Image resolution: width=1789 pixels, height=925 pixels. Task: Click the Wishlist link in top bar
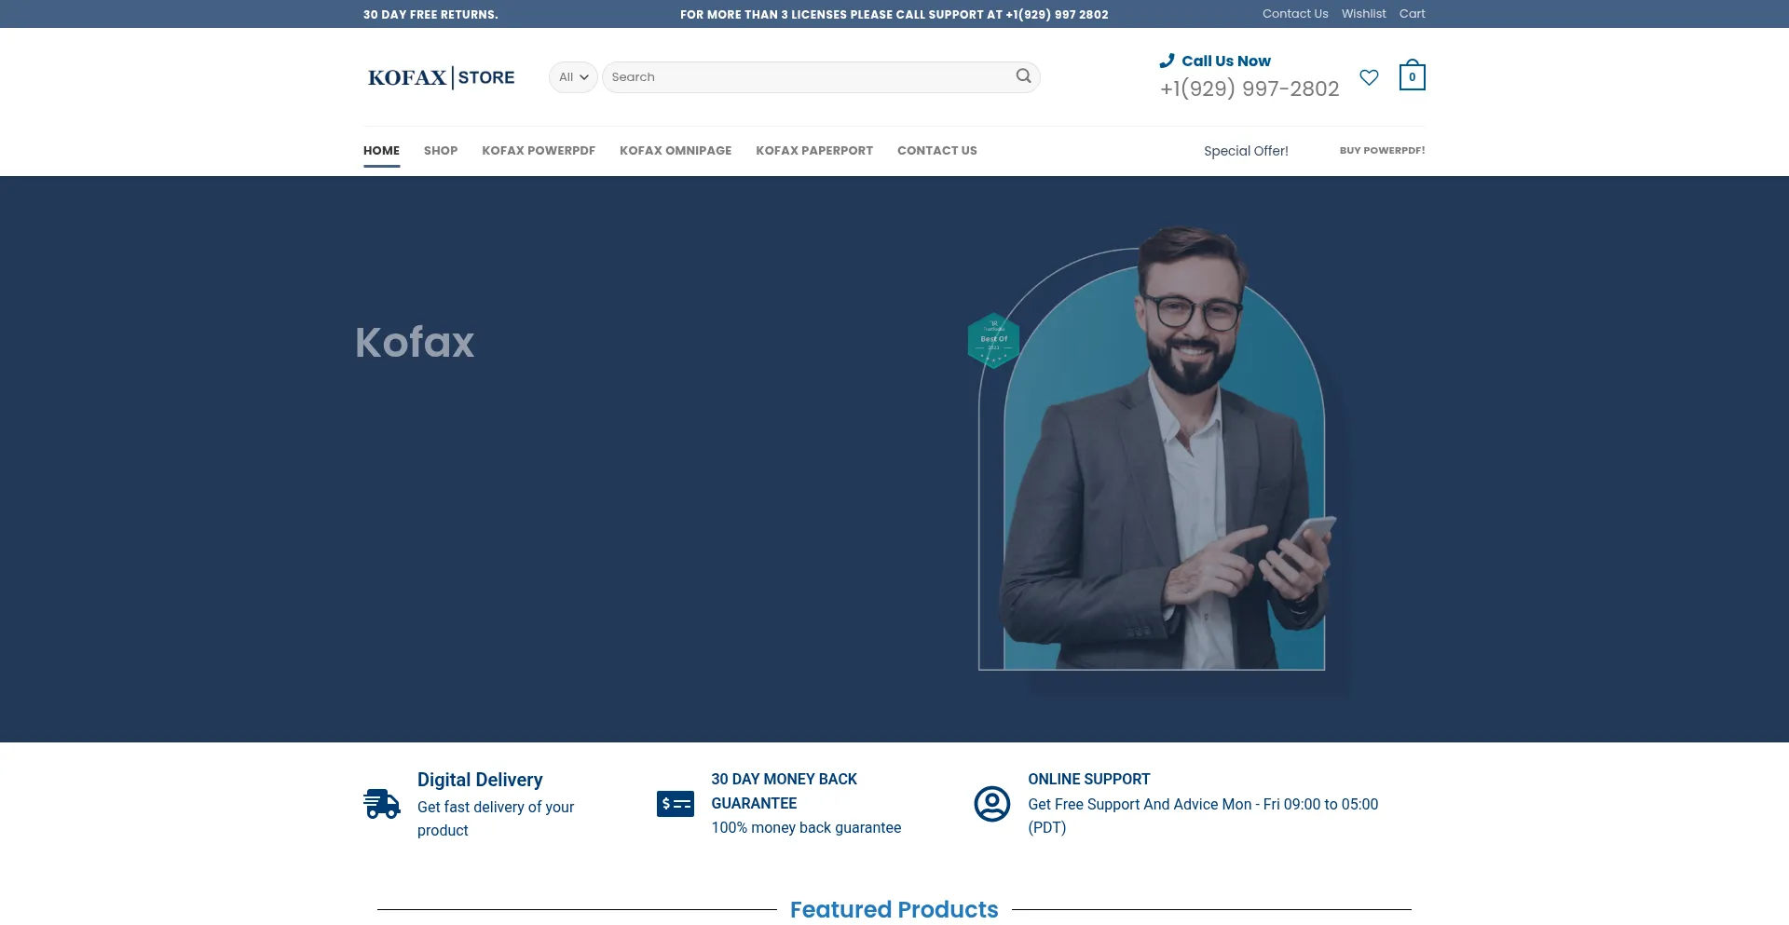(x=1363, y=14)
